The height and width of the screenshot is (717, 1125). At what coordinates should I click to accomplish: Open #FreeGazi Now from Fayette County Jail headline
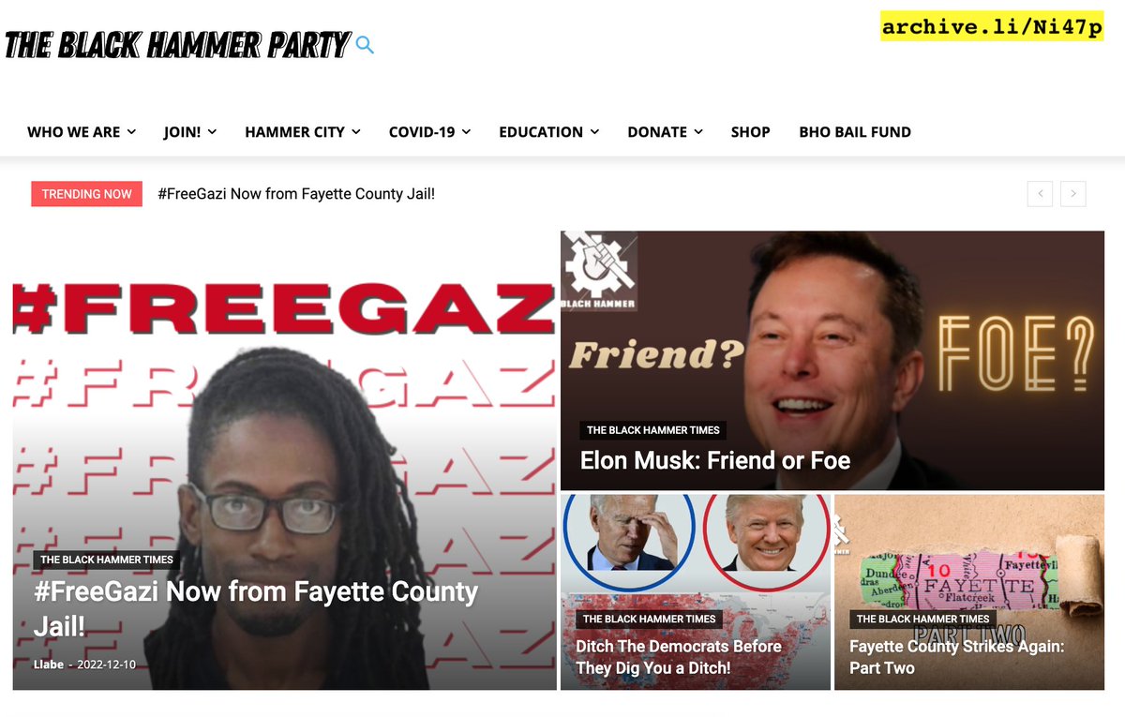(x=256, y=609)
